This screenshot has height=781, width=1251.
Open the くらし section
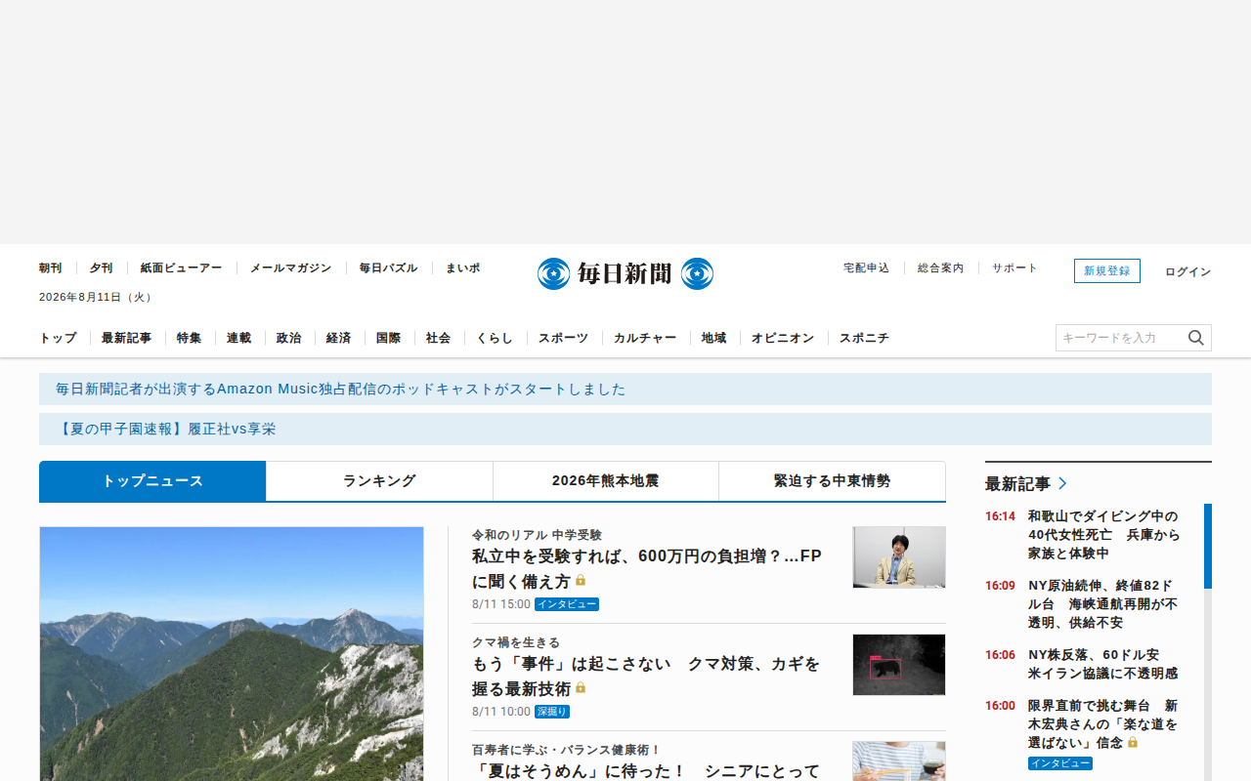[x=496, y=338]
